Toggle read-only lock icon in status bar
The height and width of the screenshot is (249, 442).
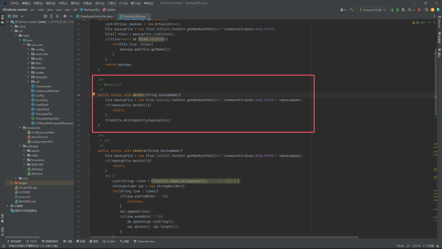click(437, 246)
